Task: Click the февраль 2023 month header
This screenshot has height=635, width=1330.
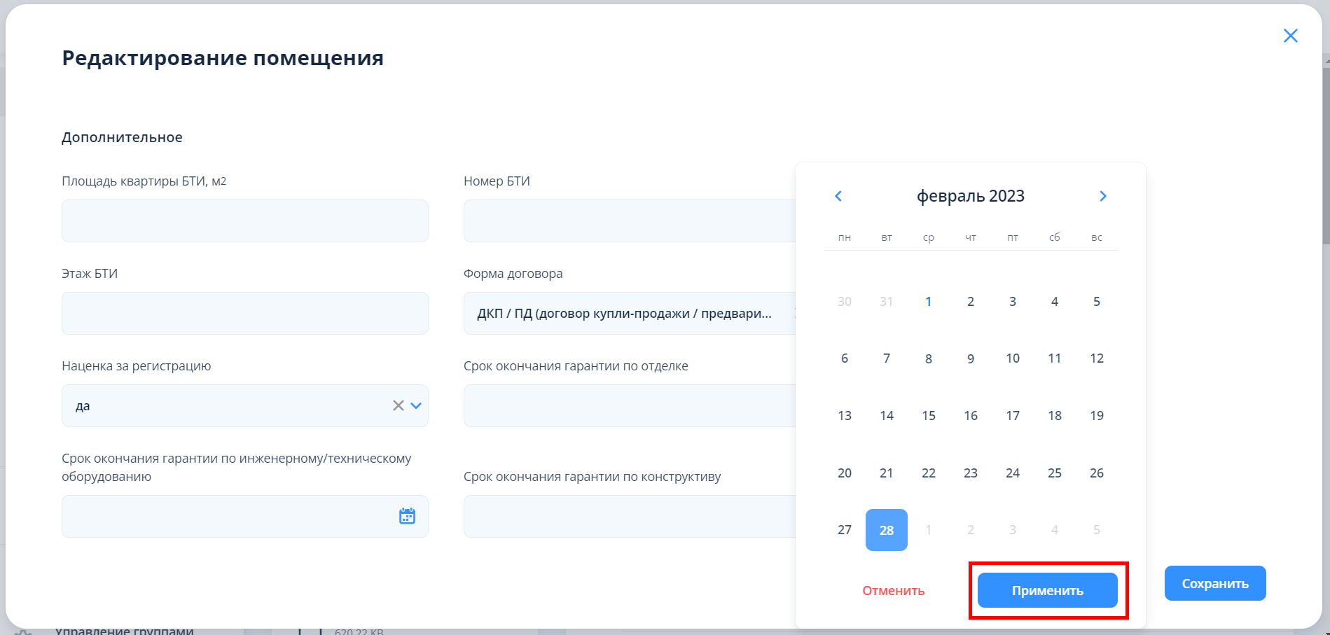Action: click(970, 196)
